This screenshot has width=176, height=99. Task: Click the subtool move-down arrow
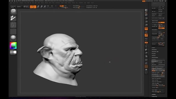click(x=163, y=8)
